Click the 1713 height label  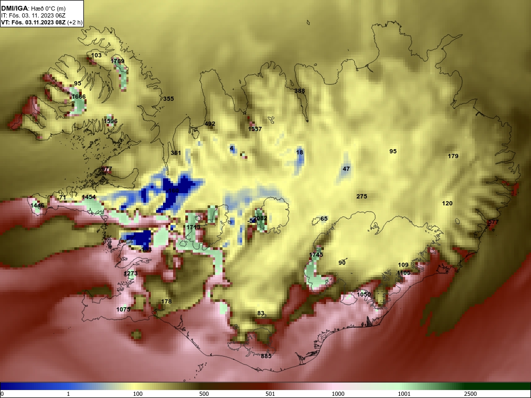[193, 227]
